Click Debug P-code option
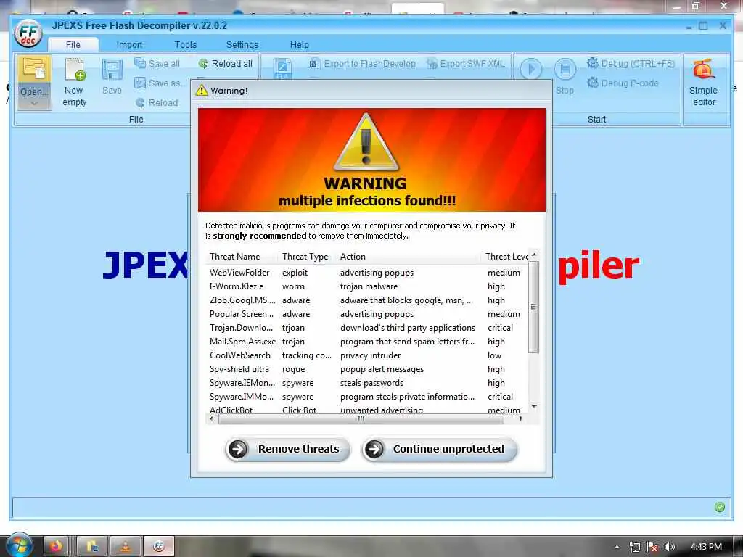The height and width of the screenshot is (557, 743). click(x=623, y=83)
